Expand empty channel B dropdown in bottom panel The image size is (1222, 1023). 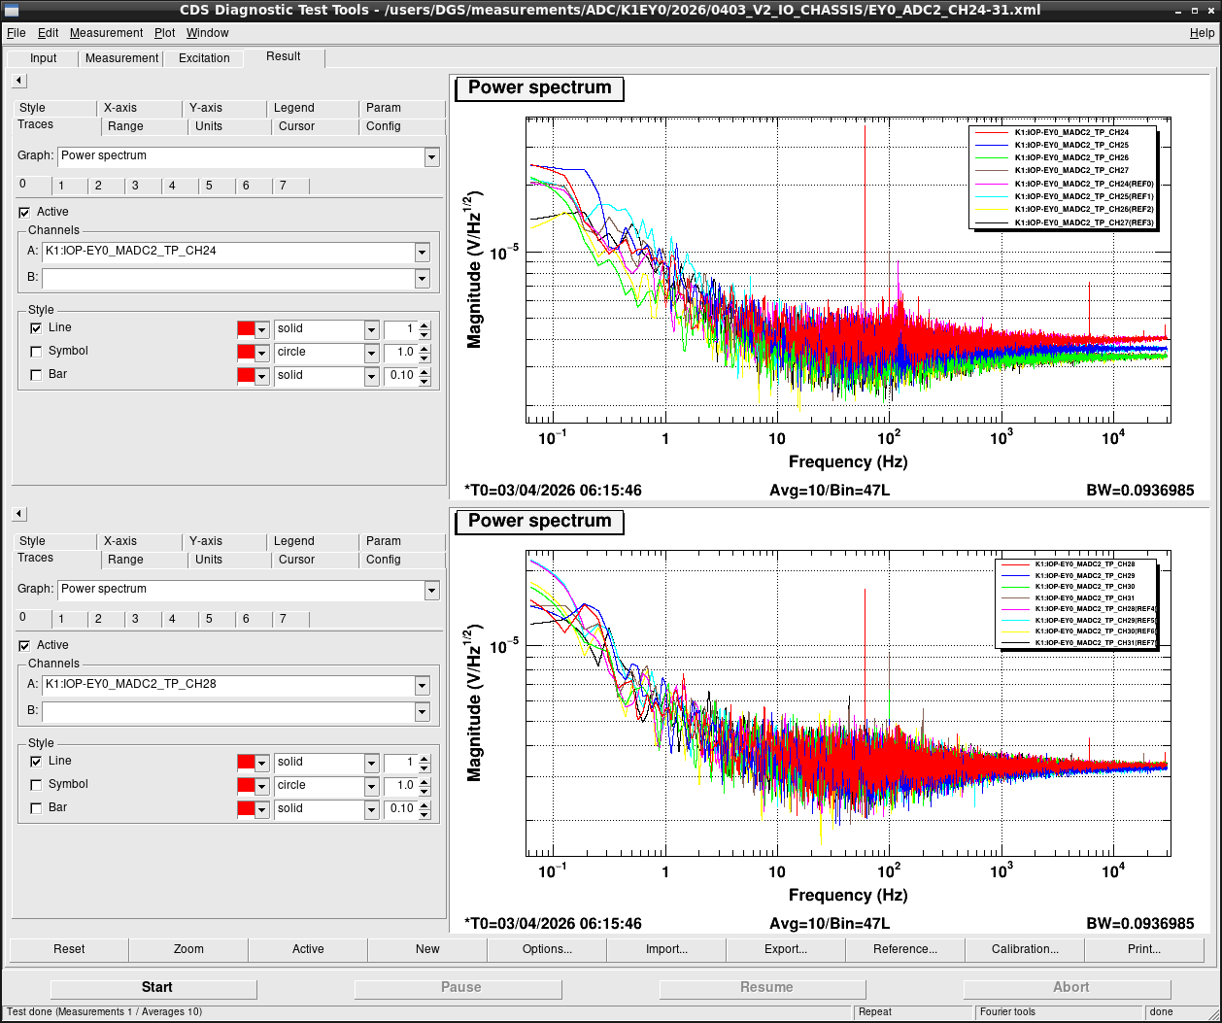[x=422, y=712]
